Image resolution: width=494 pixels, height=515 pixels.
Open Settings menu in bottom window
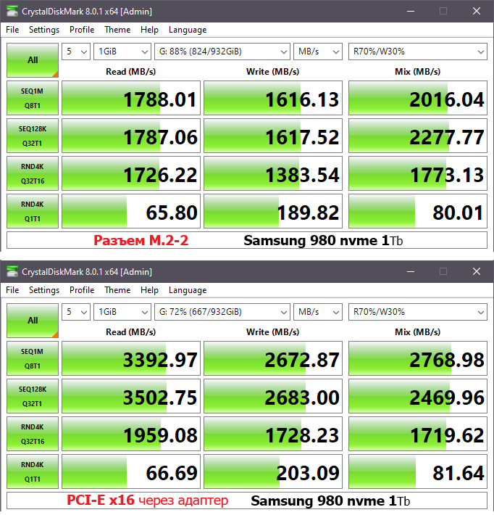[x=44, y=290]
